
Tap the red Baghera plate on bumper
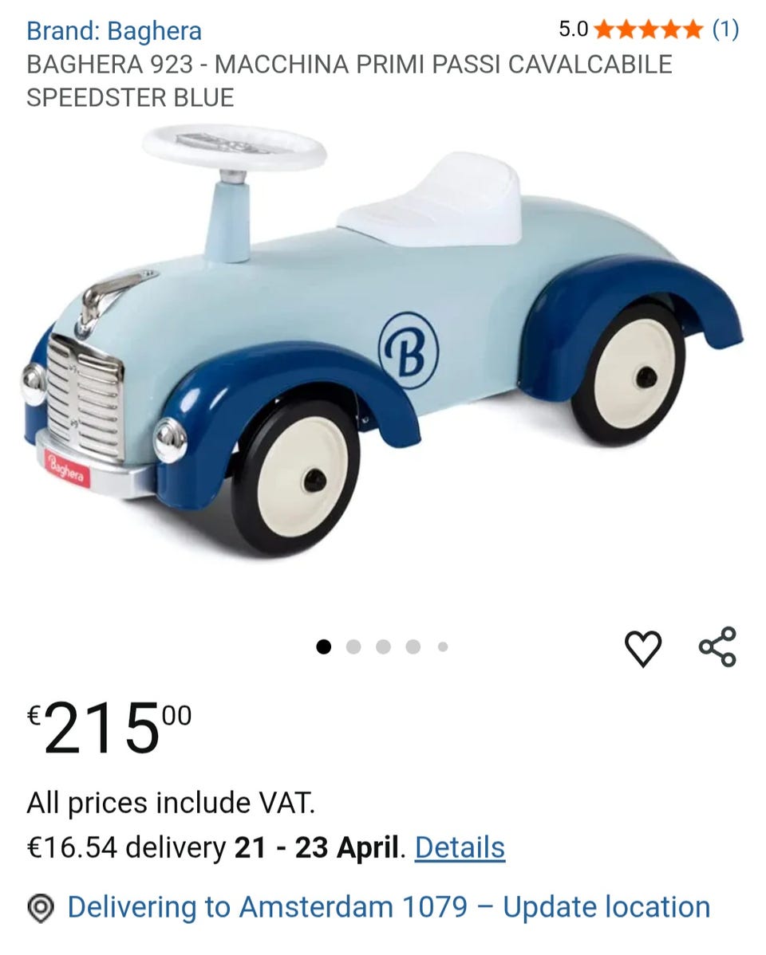67,470
